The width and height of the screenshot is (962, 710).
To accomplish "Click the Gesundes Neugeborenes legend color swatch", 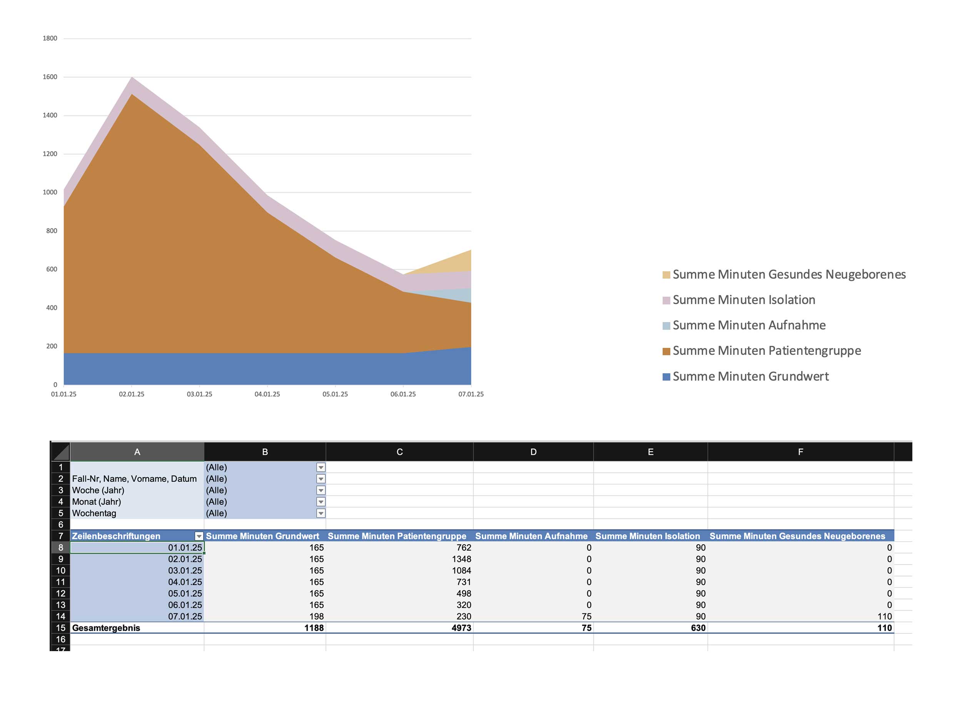I will (666, 275).
